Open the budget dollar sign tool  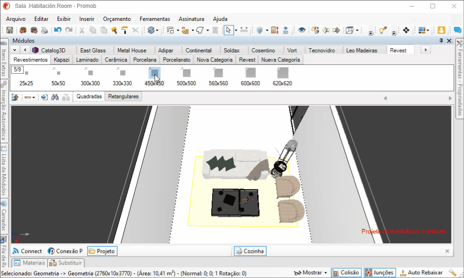pyautogui.click(x=151, y=30)
